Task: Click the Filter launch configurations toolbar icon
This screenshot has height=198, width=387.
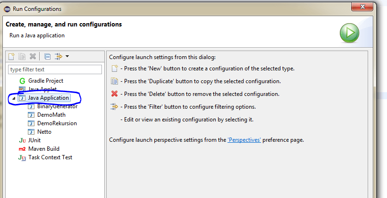Action: point(58,57)
